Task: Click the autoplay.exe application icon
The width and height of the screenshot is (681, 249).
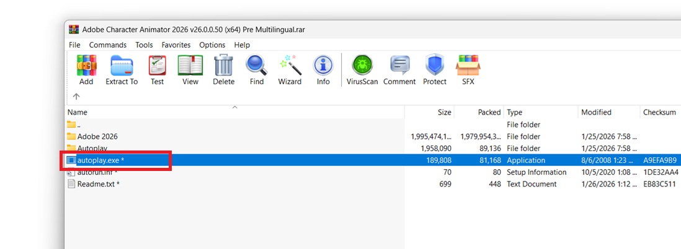Action: pyautogui.click(x=71, y=160)
